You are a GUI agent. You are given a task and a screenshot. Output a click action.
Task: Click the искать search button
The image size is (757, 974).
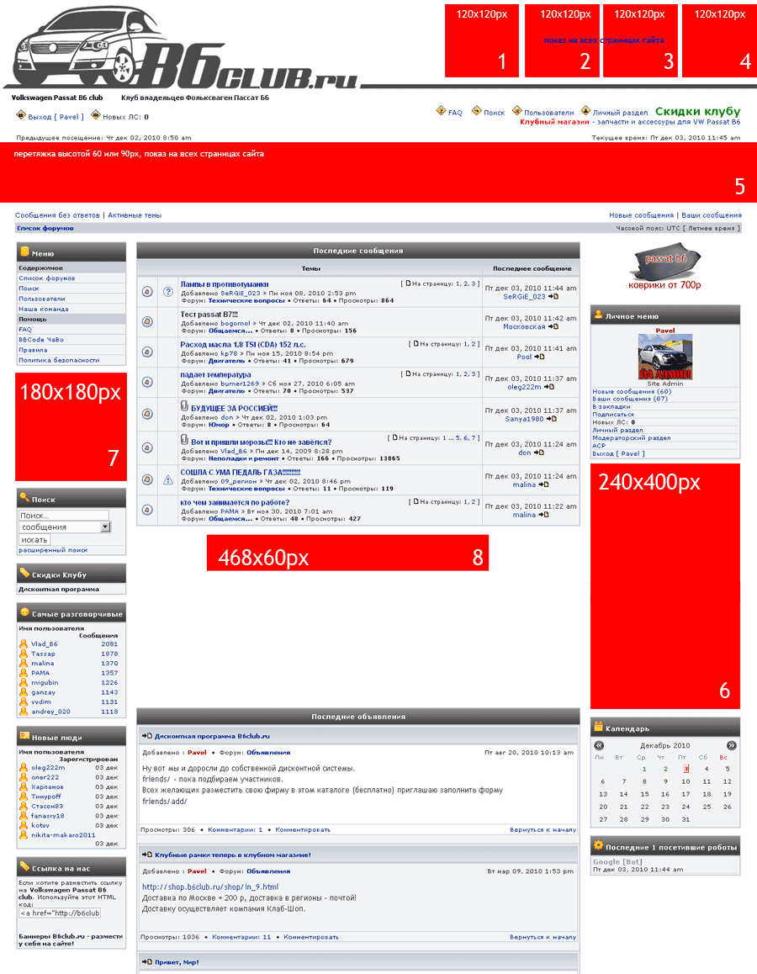click(x=34, y=540)
